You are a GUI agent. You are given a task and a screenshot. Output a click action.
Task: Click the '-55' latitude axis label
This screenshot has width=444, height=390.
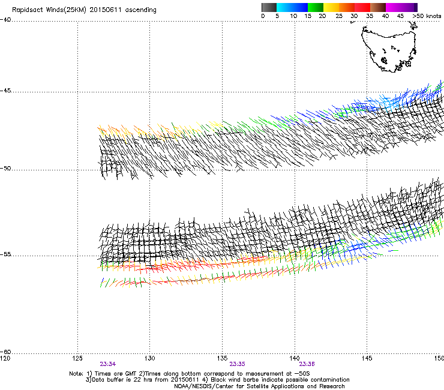(x=5, y=254)
